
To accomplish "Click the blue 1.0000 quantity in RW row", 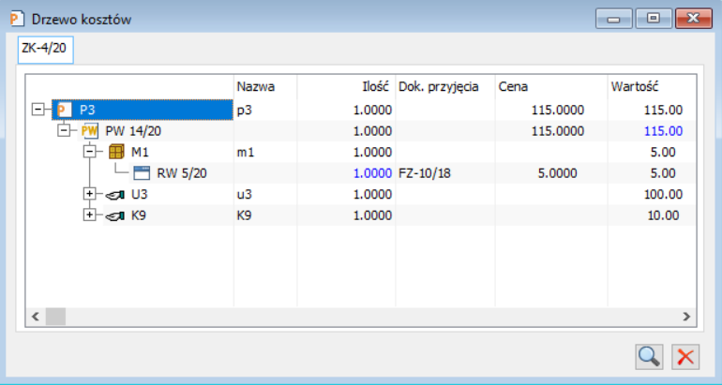I will pyautogui.click(x=372, y=173).
